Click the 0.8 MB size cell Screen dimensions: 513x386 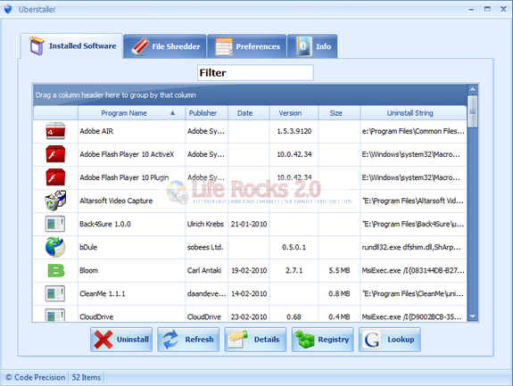coord(339,293)
